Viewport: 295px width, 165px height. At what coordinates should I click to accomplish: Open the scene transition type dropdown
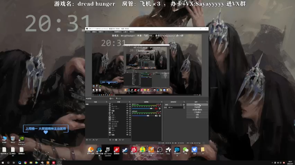click(173, 105)
